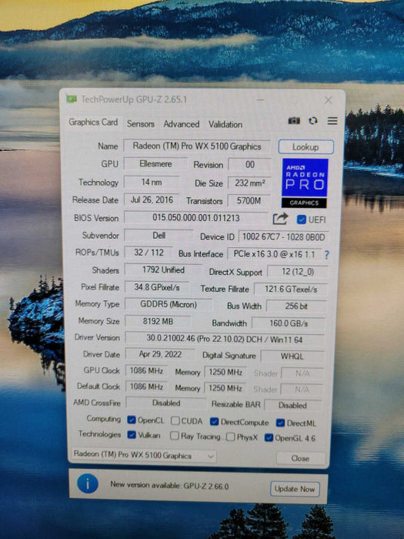Click the Bandwidth value 160.0 GB/s

(289, 323)
